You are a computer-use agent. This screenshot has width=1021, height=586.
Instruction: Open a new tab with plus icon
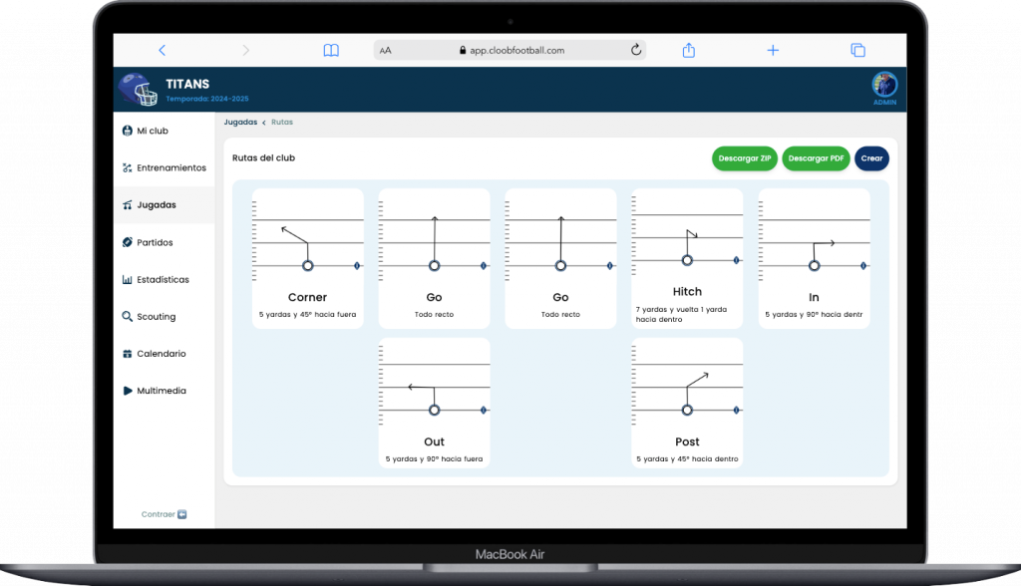tap(772, 50)
